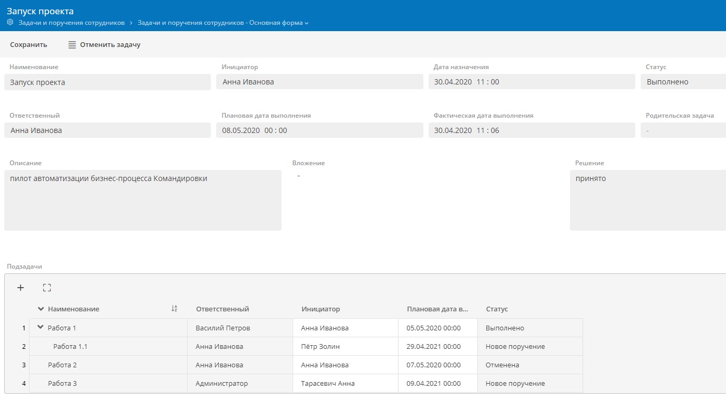Select the Работа 1.1 subtask row
The image size is (726, 399).
(306, 347)
